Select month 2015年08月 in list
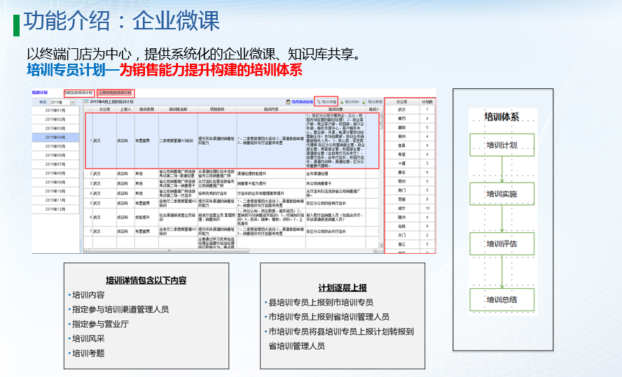The height and width of the screenshot is (377, 622). coord(55,173)
